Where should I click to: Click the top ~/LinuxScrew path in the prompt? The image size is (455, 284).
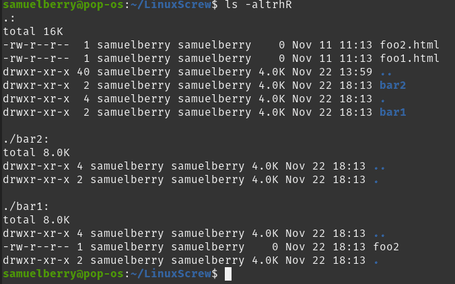(171, 5)
